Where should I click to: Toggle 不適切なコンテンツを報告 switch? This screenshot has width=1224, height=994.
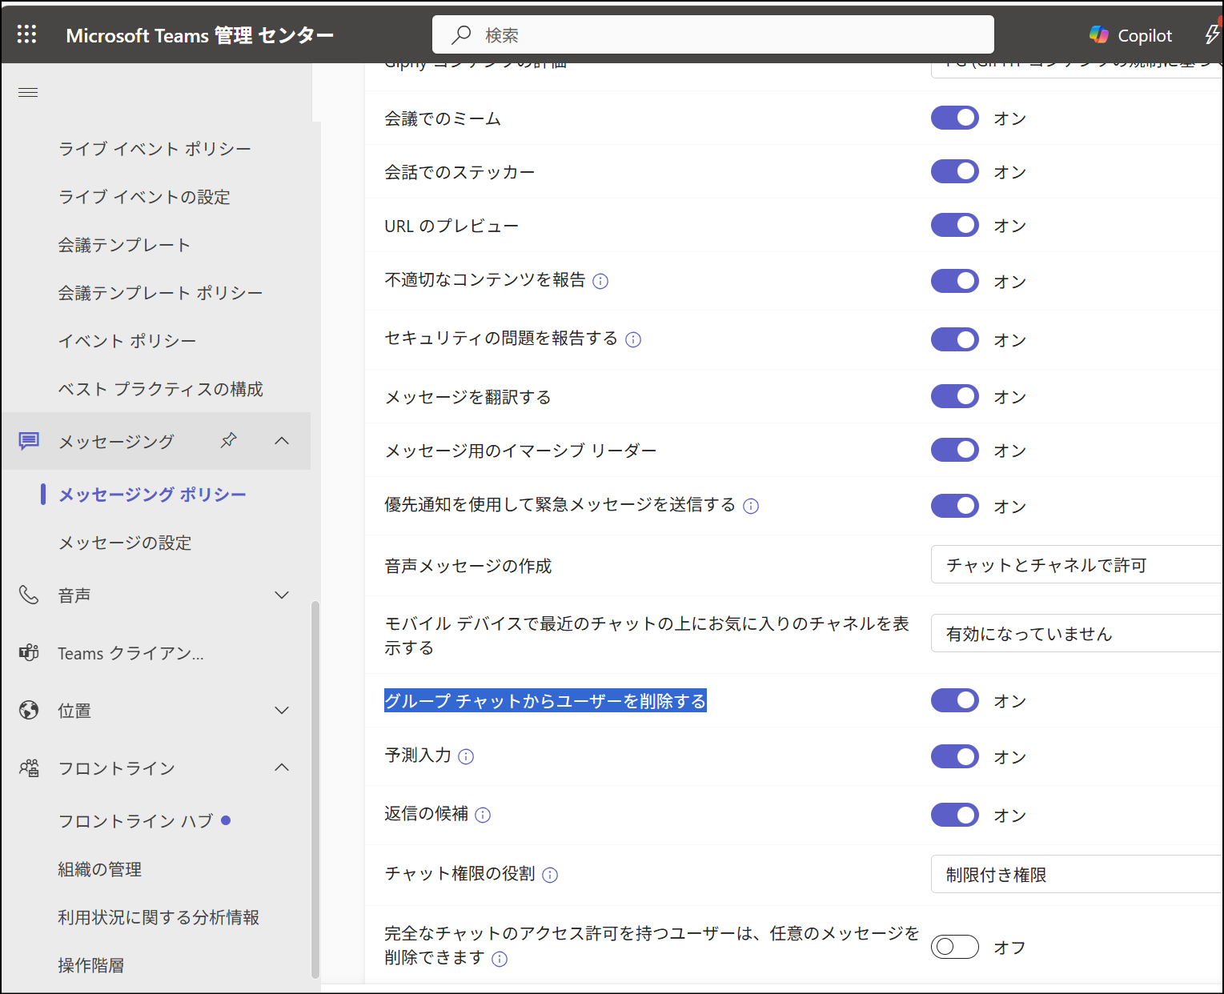tap(955, 281)
